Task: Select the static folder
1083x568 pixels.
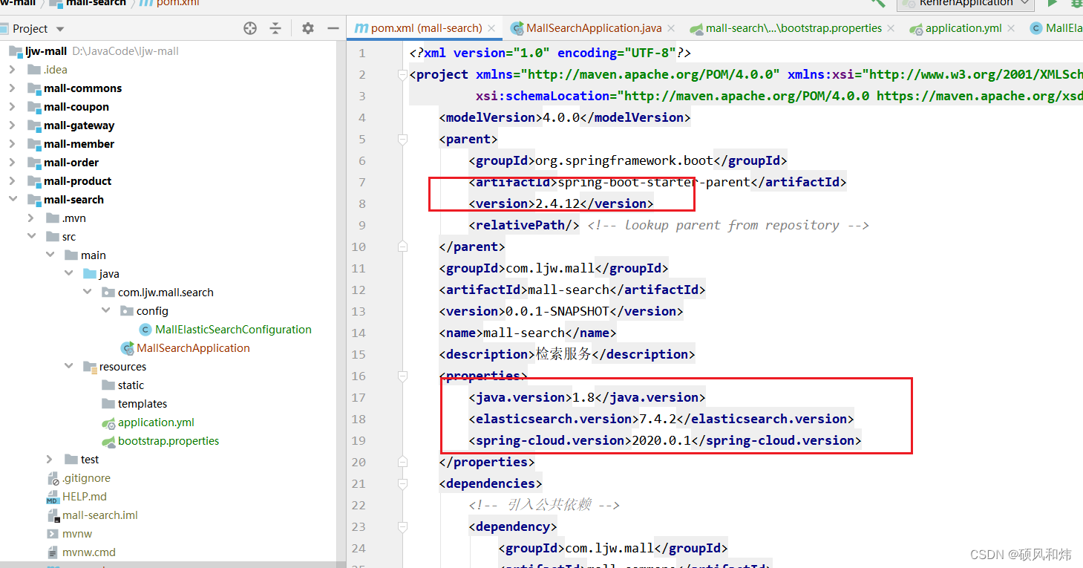Action: pos(131,385)
